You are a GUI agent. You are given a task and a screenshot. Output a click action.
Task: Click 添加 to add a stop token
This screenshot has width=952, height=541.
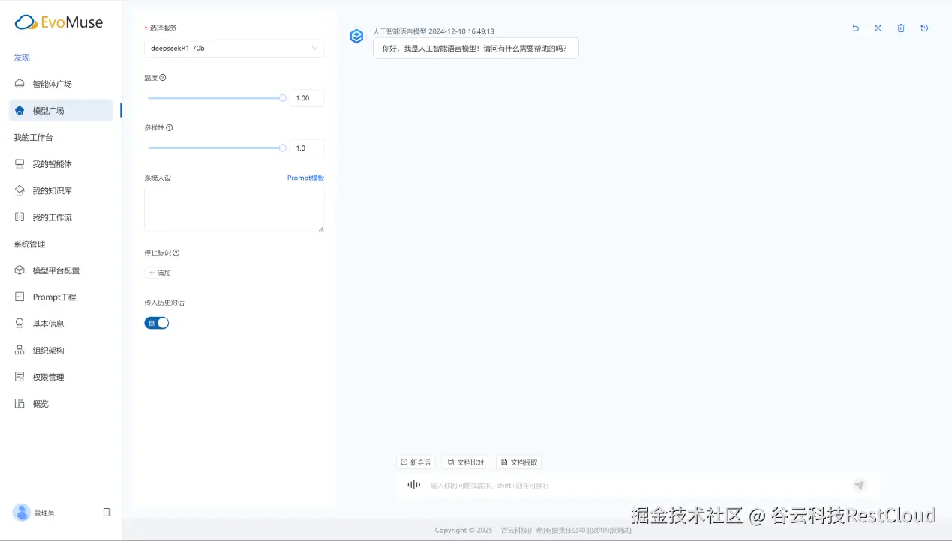click(159, 273)
